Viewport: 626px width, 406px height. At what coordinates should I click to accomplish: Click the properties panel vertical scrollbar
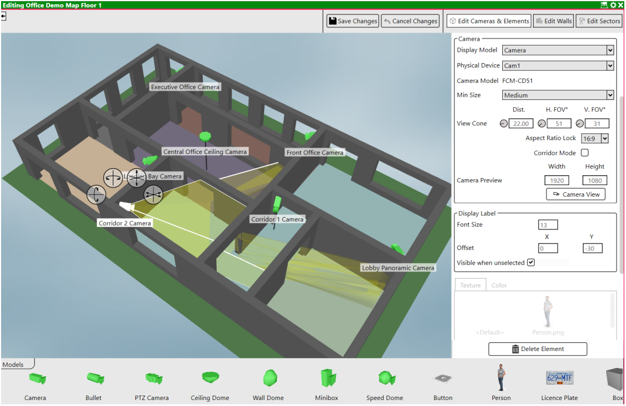(621, 185)
